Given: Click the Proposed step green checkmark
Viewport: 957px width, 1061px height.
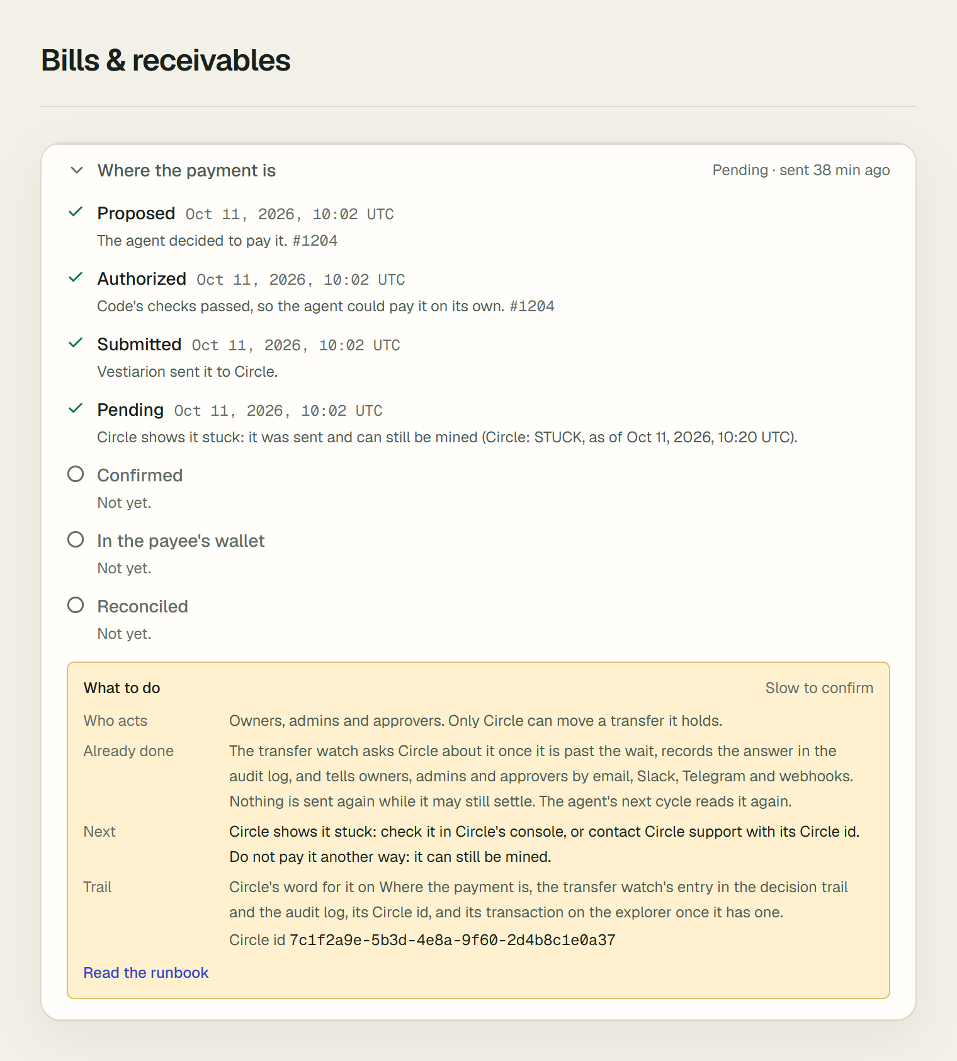Looking at the screenshot, I should 76,212.
